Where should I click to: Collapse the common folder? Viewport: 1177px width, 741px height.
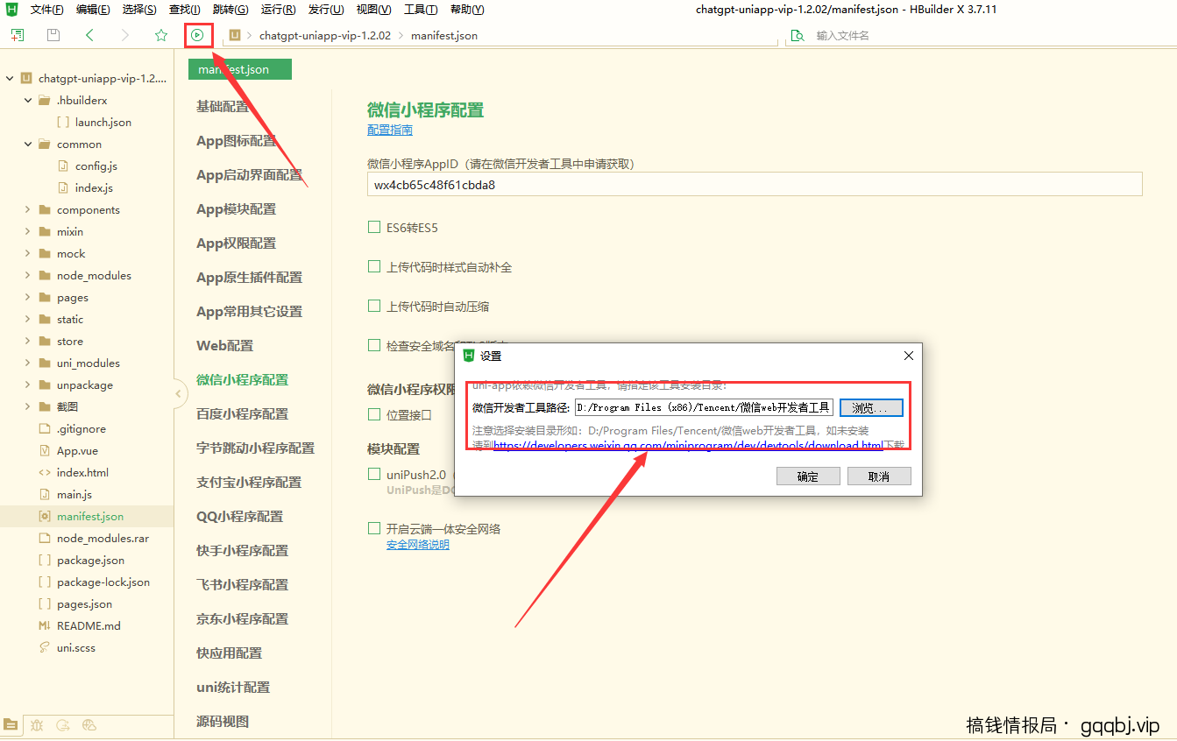28,144
